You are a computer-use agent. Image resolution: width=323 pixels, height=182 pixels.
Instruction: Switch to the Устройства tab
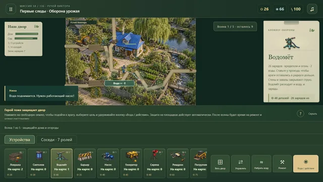[20, 140]
